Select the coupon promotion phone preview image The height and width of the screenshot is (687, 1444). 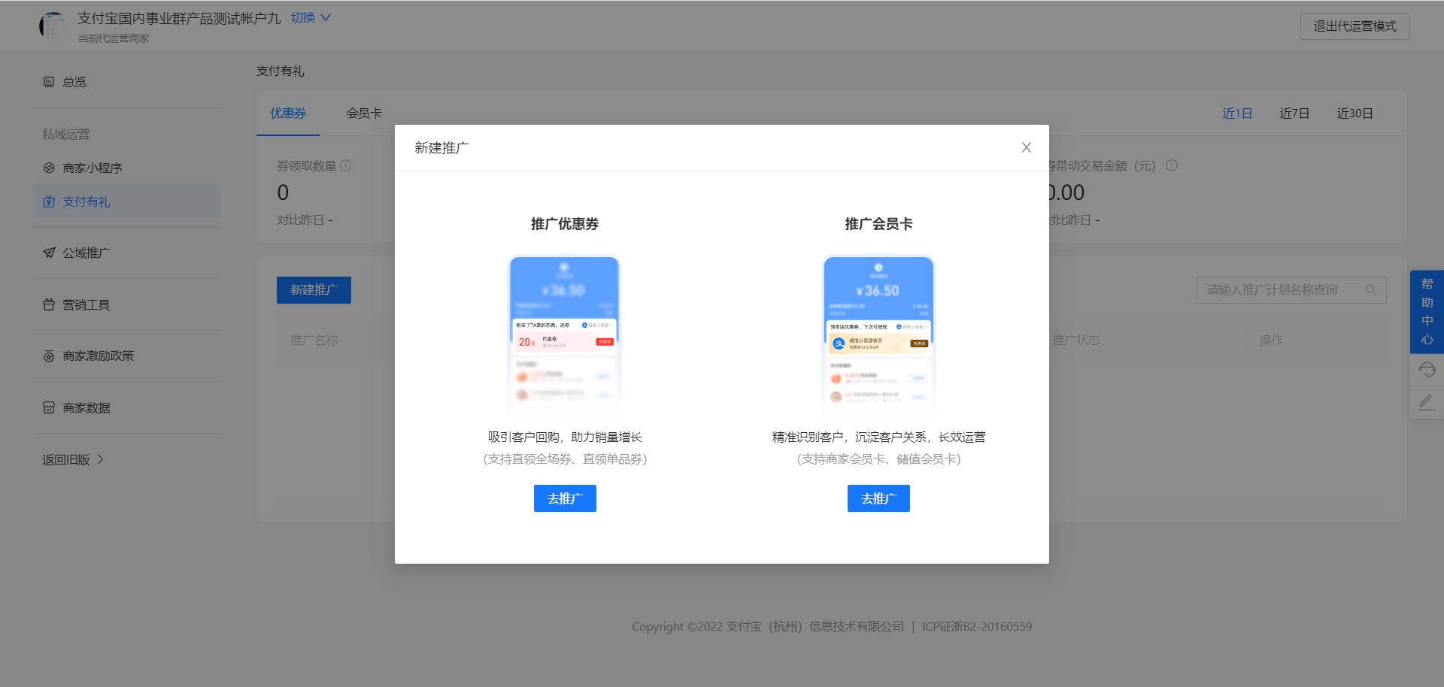564,337
